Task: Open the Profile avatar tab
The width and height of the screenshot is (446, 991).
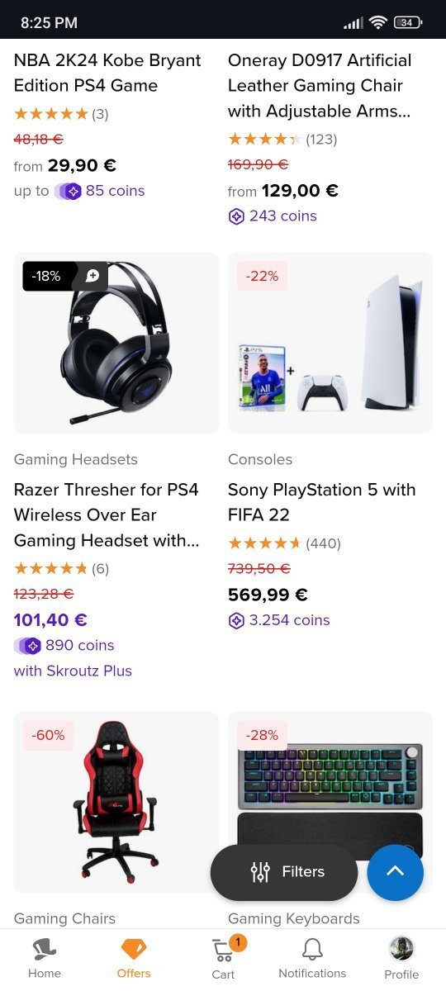Action: point(401,958)
